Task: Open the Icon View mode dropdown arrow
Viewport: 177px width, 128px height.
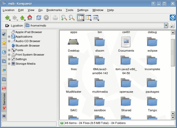Action: pos(83,20)
